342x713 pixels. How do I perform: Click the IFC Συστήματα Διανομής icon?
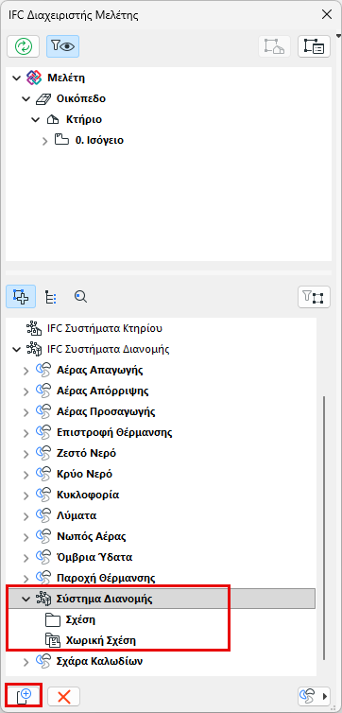click(x=34, y=349)
